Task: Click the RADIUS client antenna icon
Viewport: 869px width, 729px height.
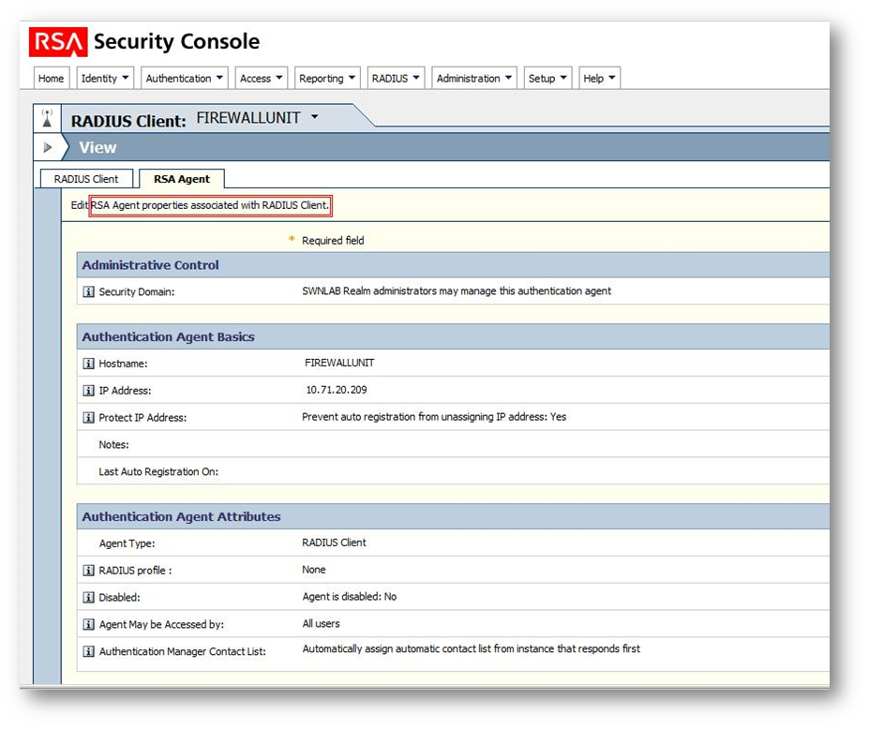Action: [x=47, y=118]
